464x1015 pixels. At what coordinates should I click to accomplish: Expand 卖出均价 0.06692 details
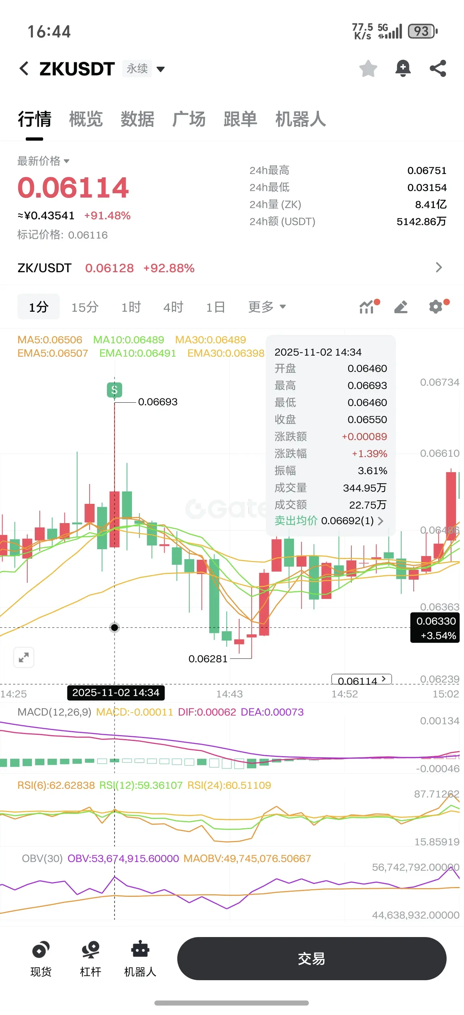coord(329,521)
